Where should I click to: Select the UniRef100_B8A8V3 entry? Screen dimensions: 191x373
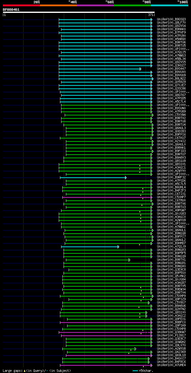pos(172,157)
